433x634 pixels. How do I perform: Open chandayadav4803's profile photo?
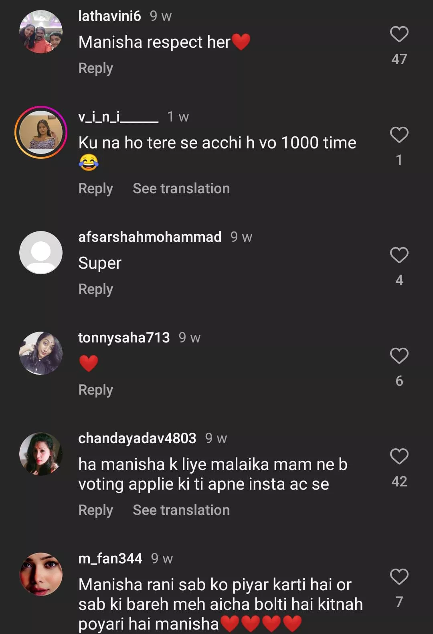click(x=41, y=454)
